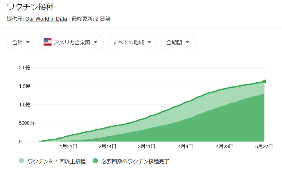Image resolution: width=282 pixels, height=172 pixels.
Task: Click the United States flag icon
Action: pyautogui.click(x=48, y=42)
